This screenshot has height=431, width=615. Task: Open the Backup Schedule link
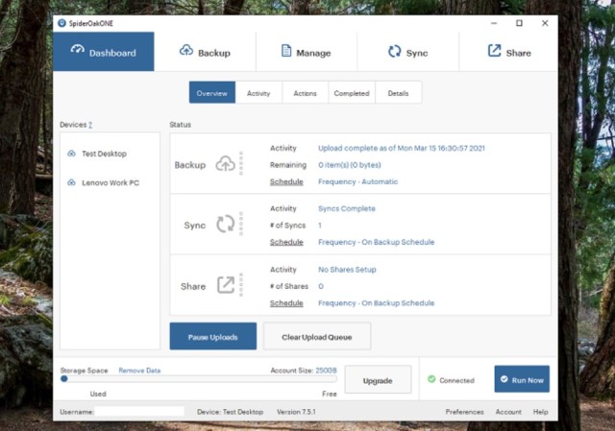(286, 181)
